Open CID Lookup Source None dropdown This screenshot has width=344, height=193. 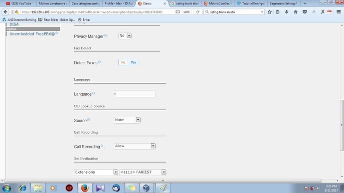127,120
